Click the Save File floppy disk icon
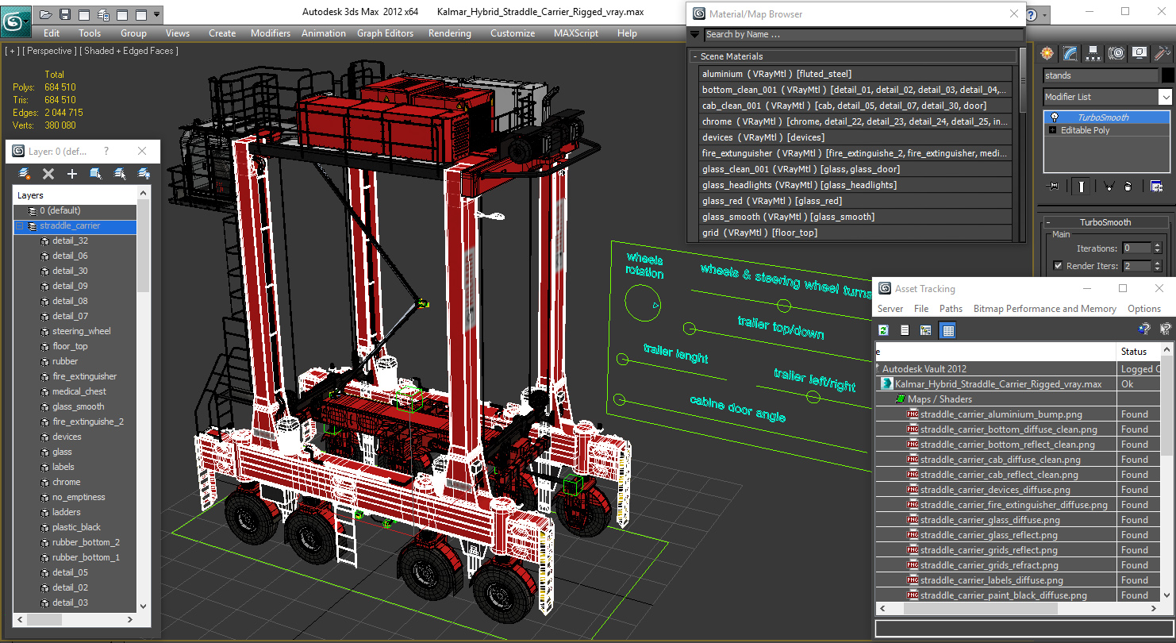Image resolution: width=1176 pixels, height=643 pixels. click(65, 14)
